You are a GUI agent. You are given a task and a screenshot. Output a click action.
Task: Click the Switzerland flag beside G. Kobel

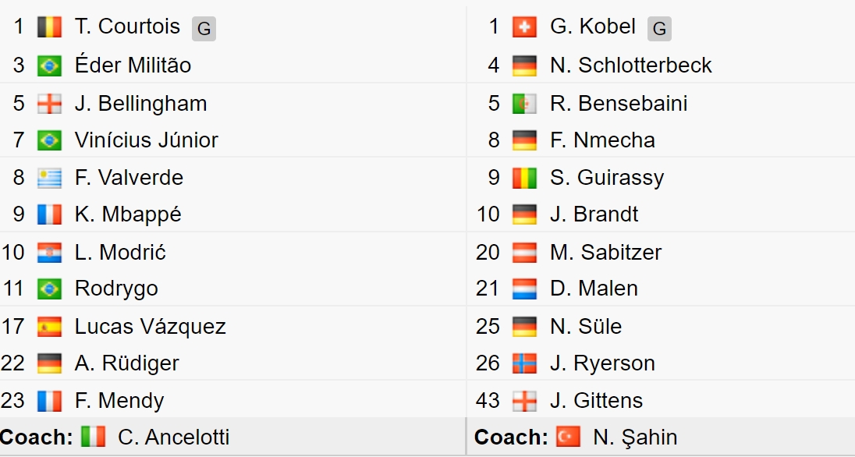tap(524, 27)
